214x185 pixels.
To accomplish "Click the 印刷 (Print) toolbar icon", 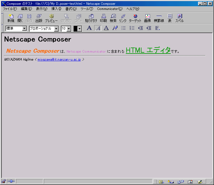I will click(x=104, y=18).
